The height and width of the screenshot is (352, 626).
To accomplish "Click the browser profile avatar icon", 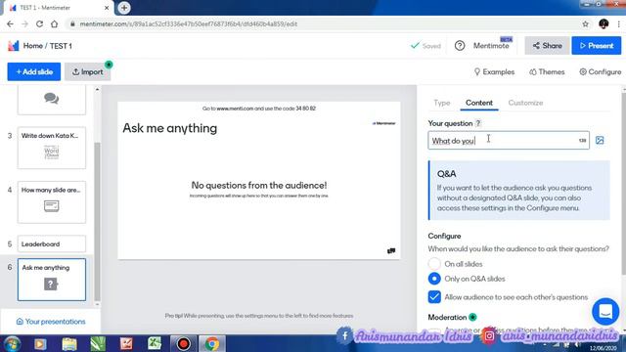I will pos(604,23).
